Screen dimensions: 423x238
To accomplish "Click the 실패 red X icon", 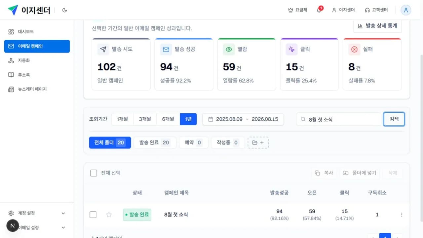I will (354, 49).
